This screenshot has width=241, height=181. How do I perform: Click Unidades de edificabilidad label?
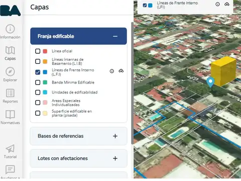75,93
